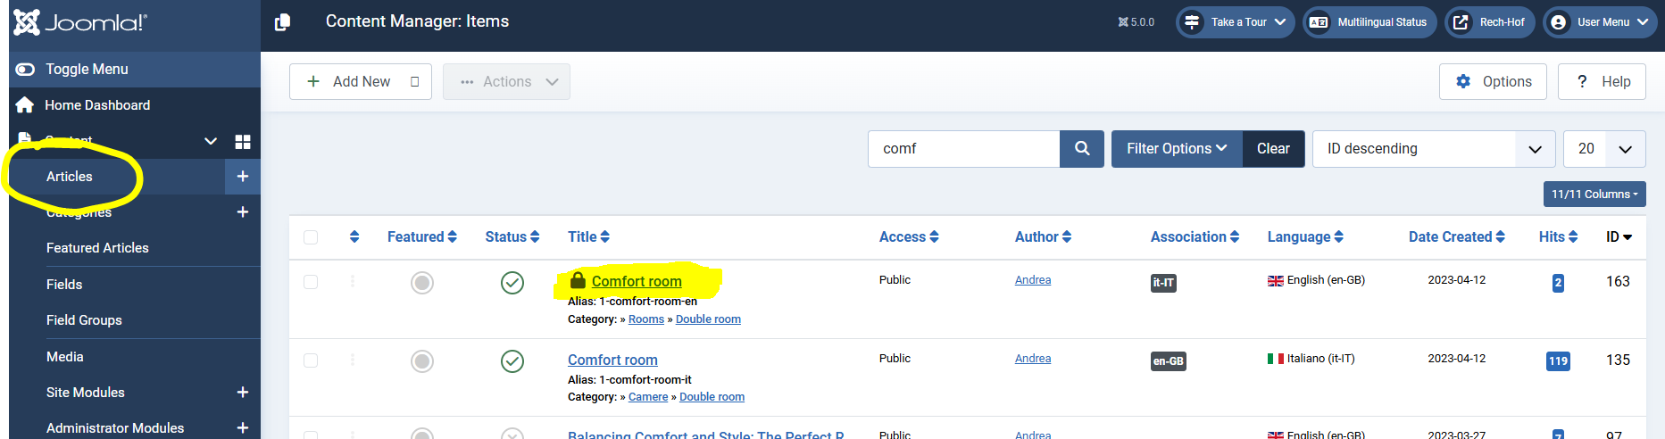Open the 11/11 Columns dropdown

pos(1594,195)
